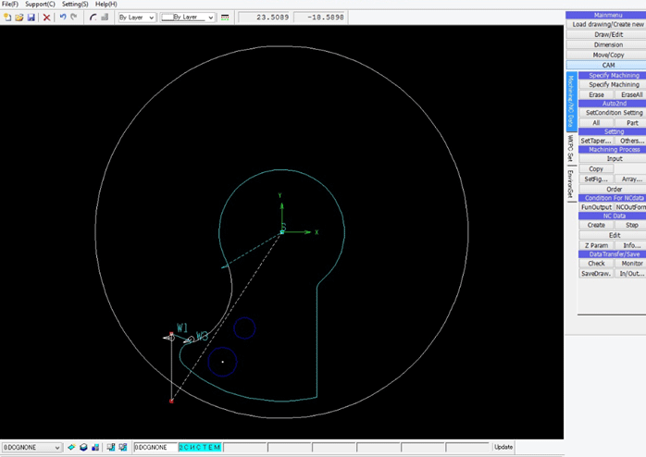Click the layer diamond icon in status bar
The width and height of the screenshot is (646, 457).
(x=71, y=447)
